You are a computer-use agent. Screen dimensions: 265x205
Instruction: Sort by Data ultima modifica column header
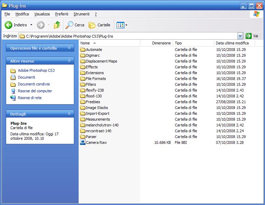[235, 43]
